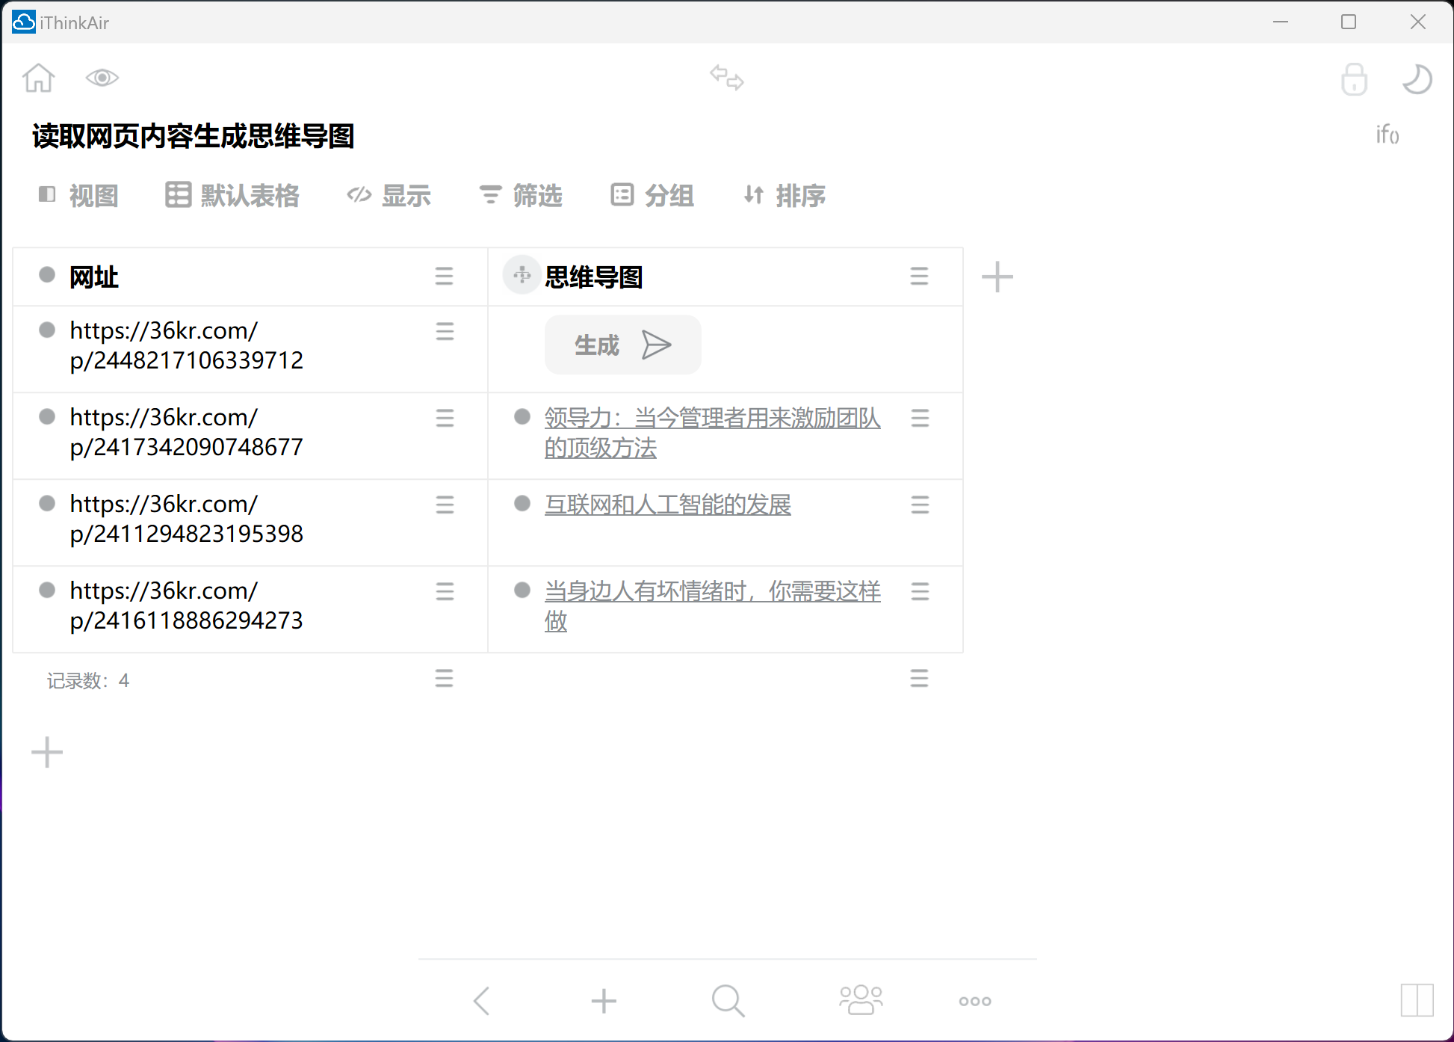
Task: Open the link 领导力：当今管理者用来激励团队的顶级方法
Action: [712, 433]
